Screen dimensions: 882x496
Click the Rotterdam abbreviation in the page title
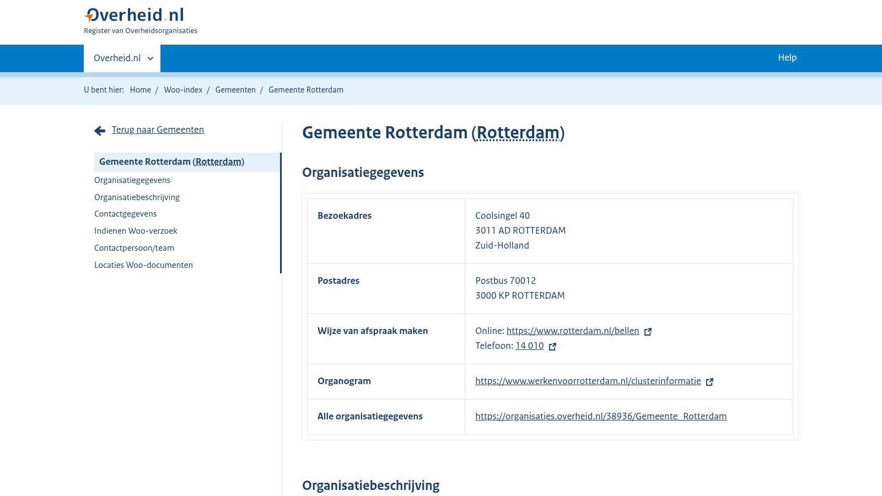click(518, 133)
